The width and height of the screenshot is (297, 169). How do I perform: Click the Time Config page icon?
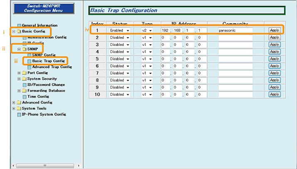pyautogui.click(x=24, y=97)
